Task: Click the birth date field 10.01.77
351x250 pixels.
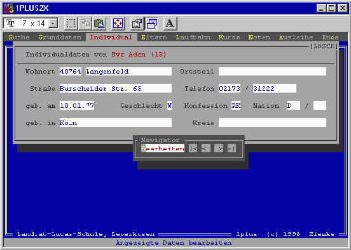Action: pyautogui.click(x=77, y=105)
